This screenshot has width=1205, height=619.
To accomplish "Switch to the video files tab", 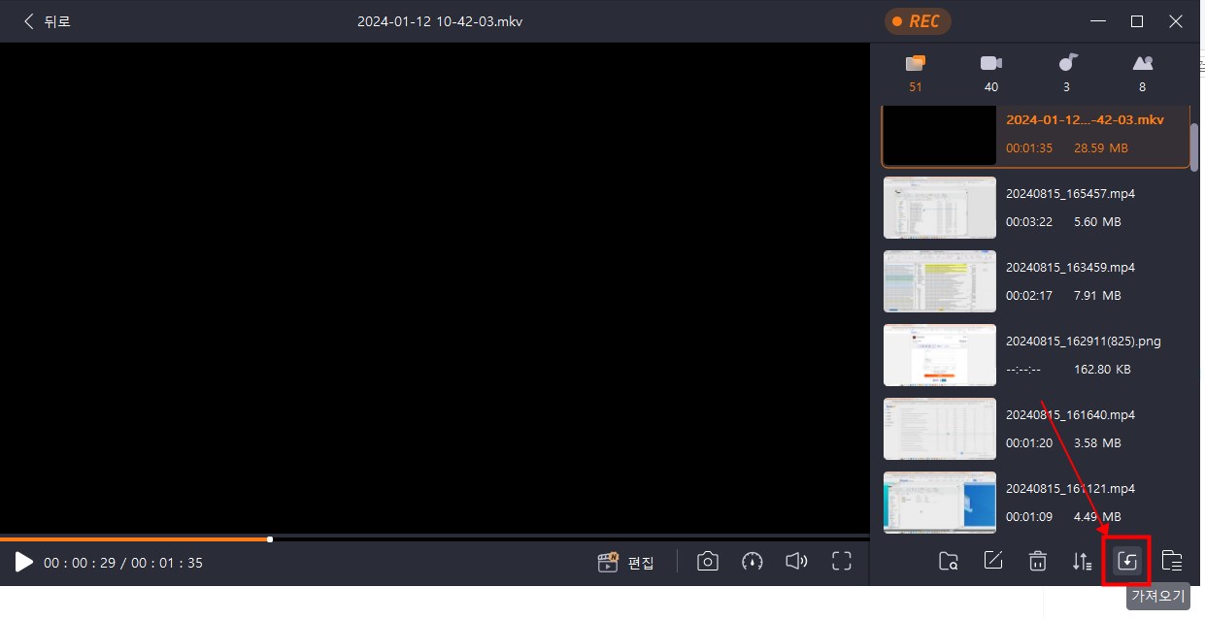I will point(990,73).
